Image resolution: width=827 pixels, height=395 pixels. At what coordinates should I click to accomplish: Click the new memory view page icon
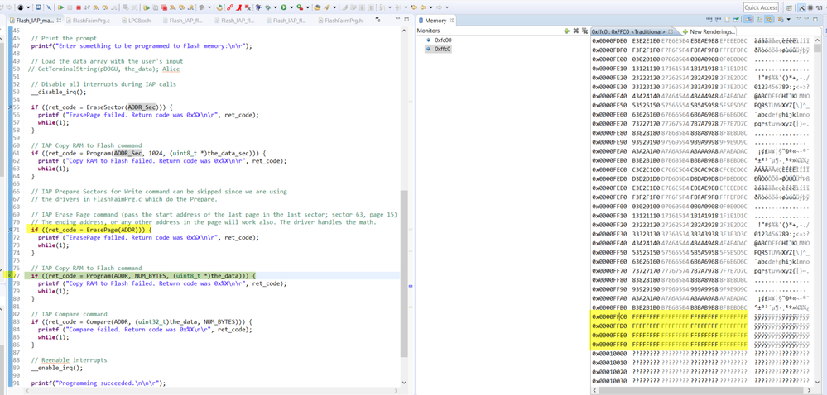(x=728, y=20)
